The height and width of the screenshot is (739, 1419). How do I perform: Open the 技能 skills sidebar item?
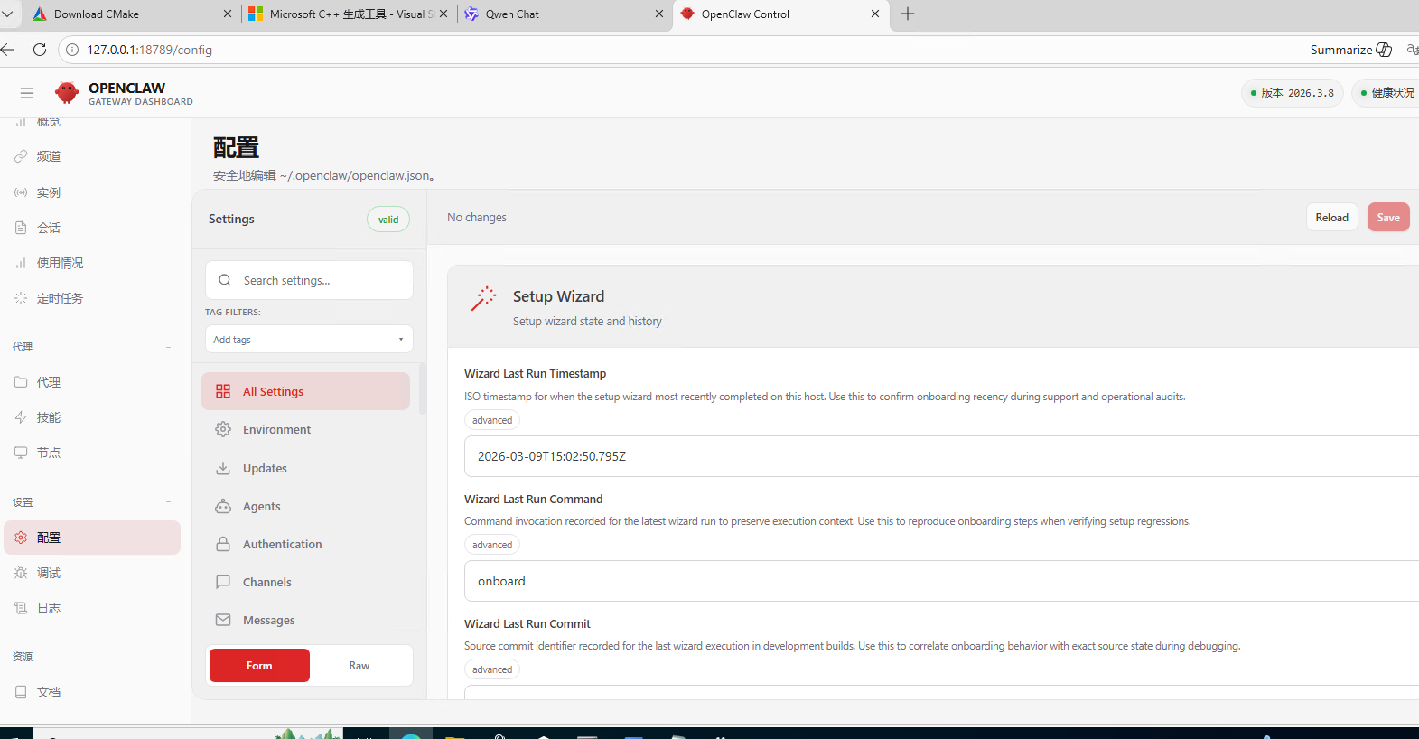(x=49, y=417)
